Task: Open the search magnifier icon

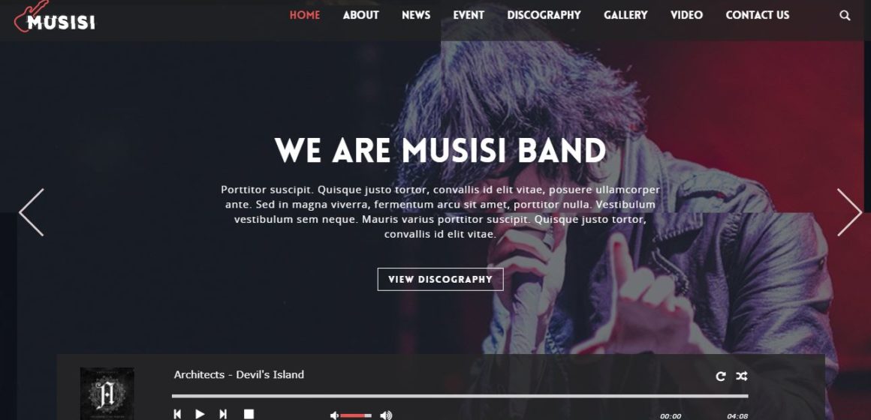Action: [x=844, y=16]
